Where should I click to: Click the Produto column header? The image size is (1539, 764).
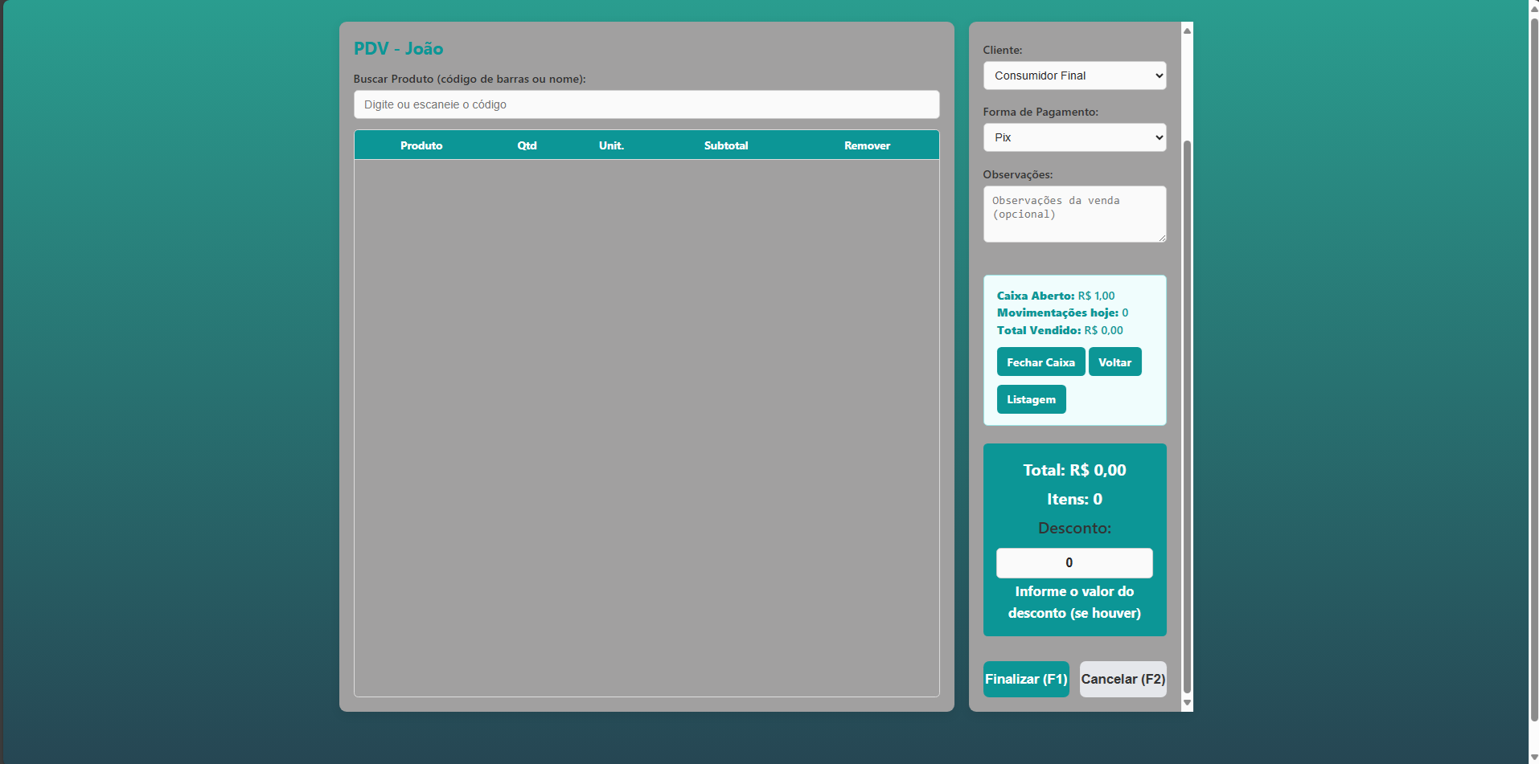[421, 145]
